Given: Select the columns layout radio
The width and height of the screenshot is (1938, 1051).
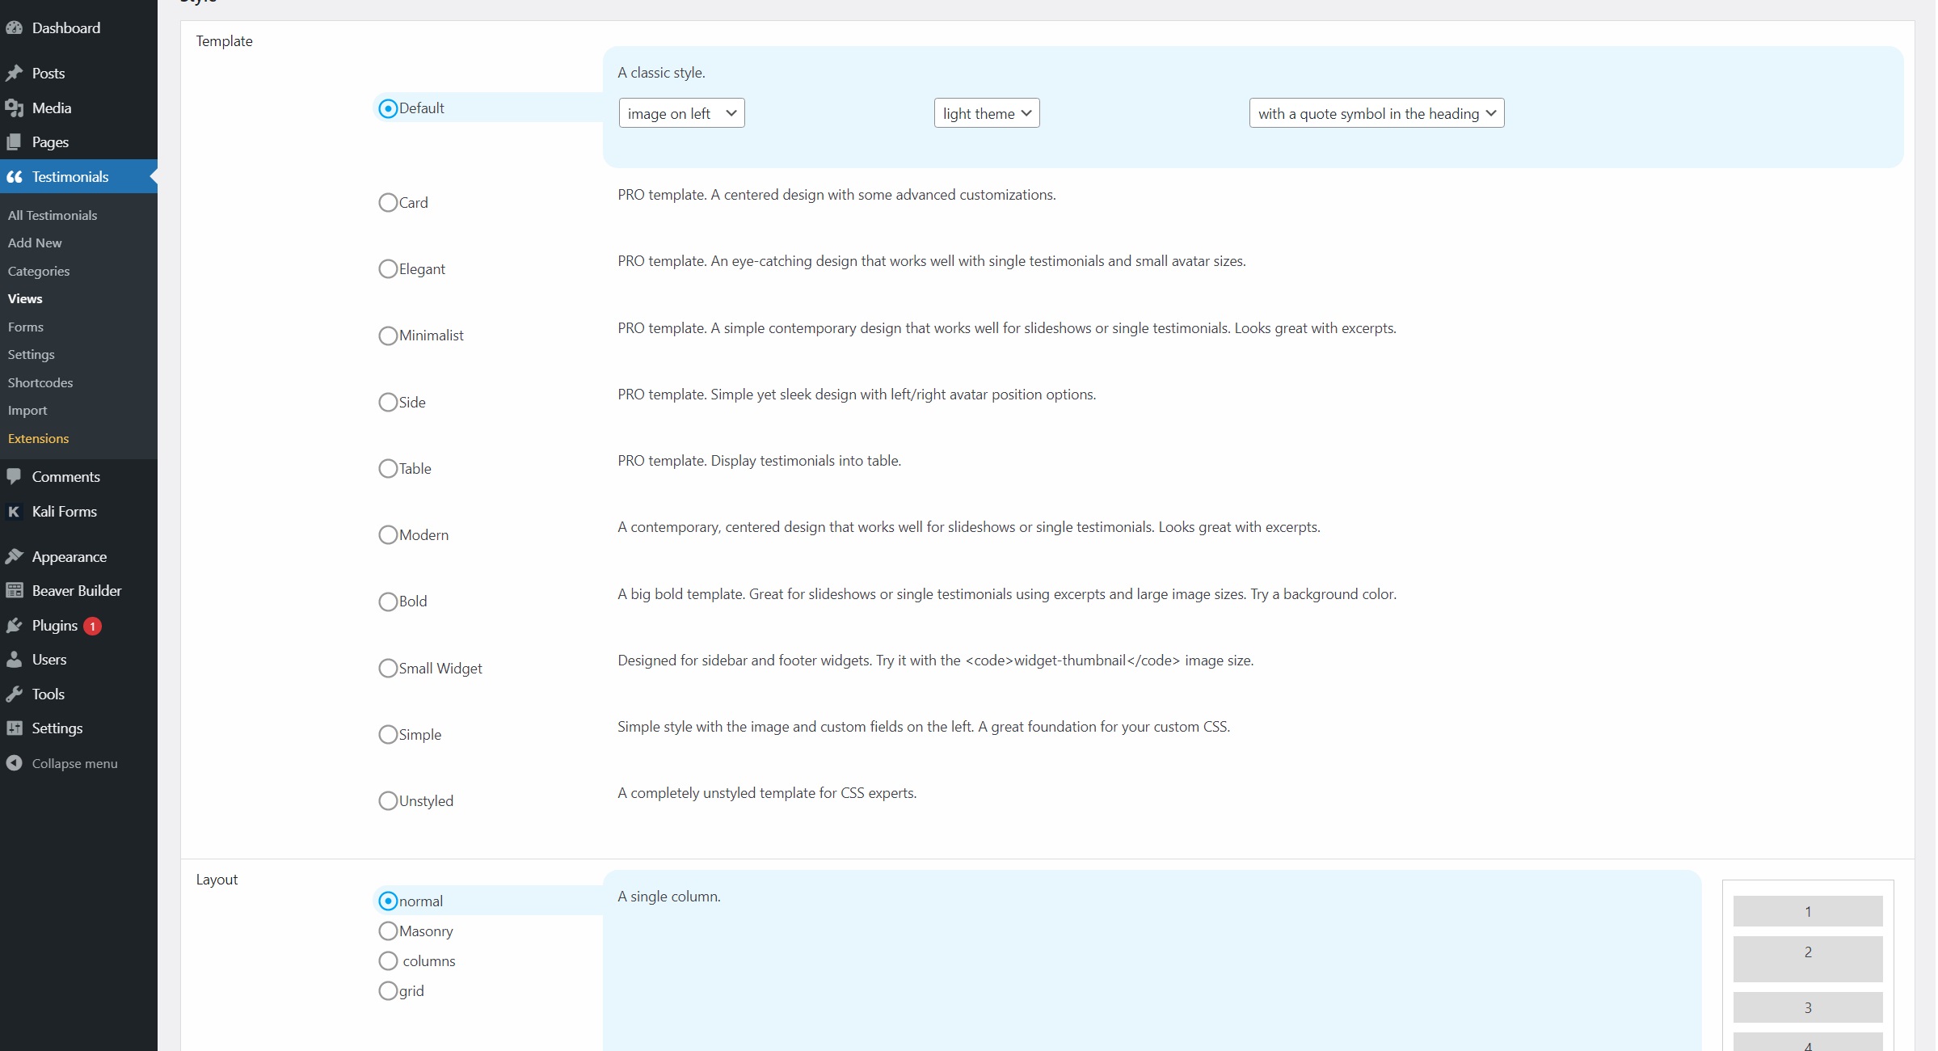Looking at the screenshot, I should [388, 961].
